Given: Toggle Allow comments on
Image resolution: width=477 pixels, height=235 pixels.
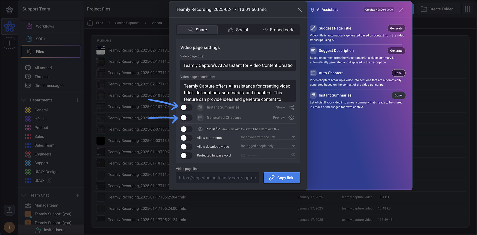Looking at the screenshot, I should click(x=186, y=138).
